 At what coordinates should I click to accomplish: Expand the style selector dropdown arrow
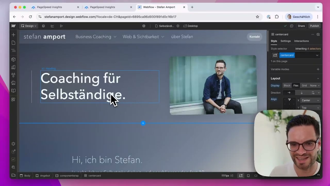point(317,55)
